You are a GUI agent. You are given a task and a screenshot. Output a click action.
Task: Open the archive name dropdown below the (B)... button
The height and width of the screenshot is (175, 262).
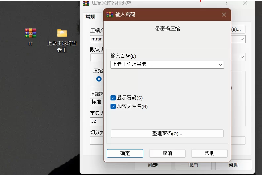point(242,39)
